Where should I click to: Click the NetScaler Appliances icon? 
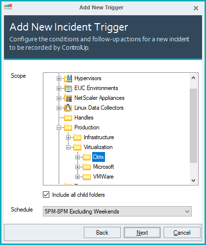pos(68,98)
